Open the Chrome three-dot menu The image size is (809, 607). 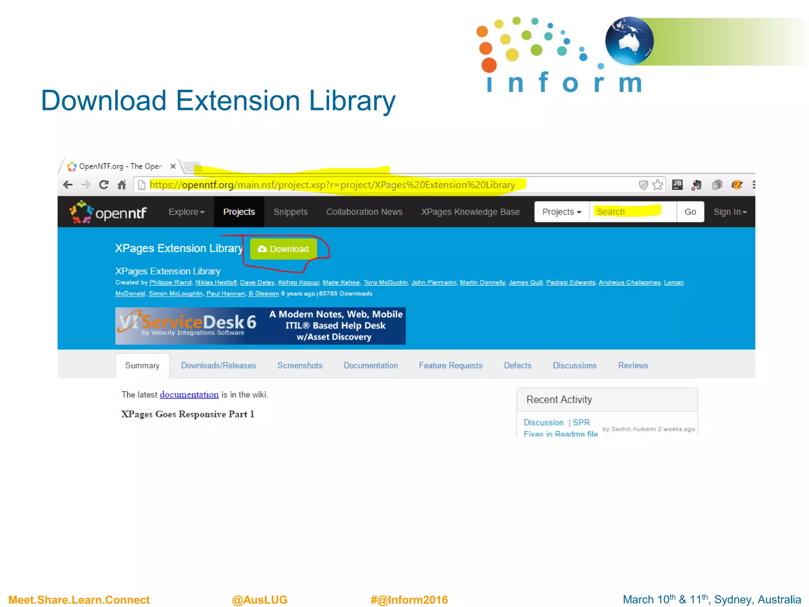click(754, 185)
